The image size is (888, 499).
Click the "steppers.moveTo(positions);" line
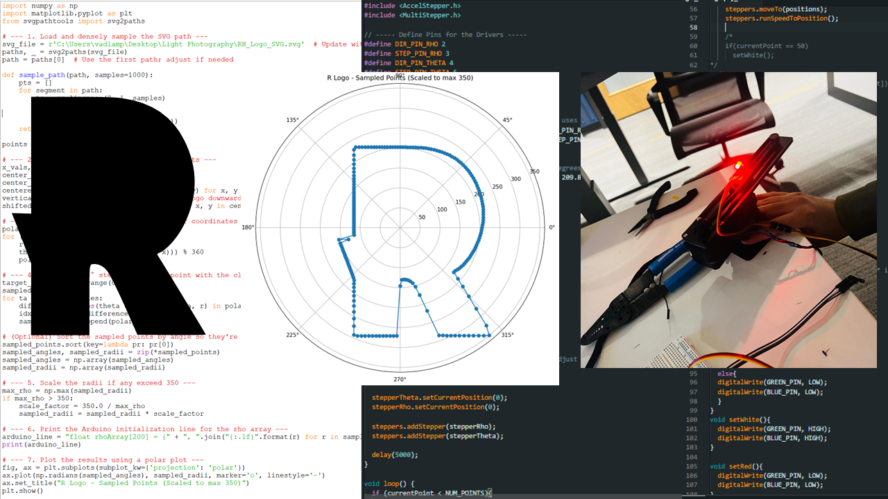coord(776,9)
